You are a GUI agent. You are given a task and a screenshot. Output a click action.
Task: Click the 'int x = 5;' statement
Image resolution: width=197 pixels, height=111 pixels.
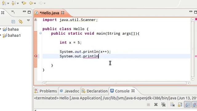[70, 43]
